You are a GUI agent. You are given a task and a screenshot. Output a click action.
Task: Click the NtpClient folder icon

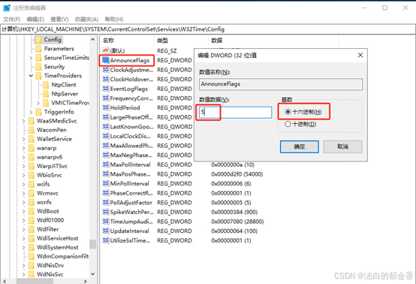[x=46, y=85]
